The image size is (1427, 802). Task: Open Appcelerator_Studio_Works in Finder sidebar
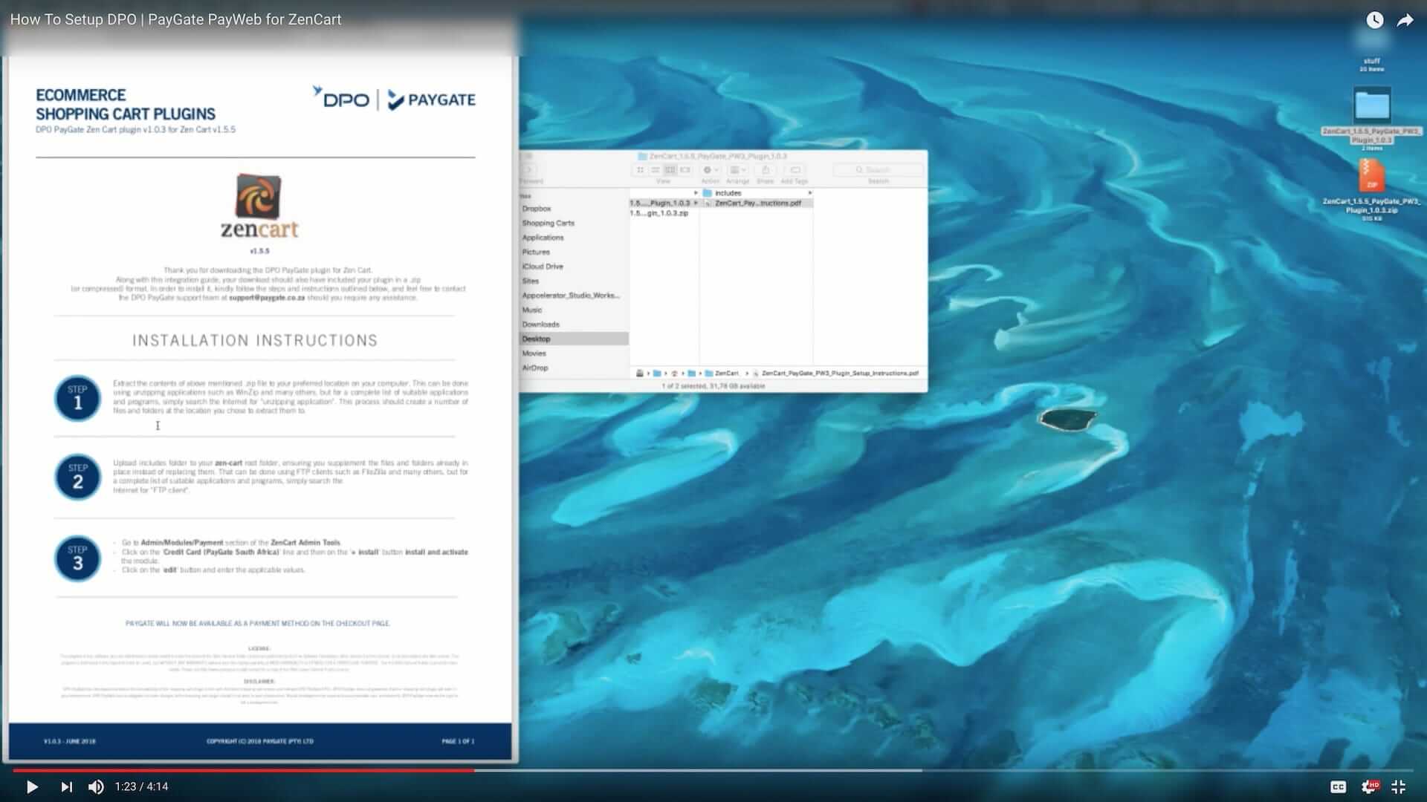(x=571, y=296)
